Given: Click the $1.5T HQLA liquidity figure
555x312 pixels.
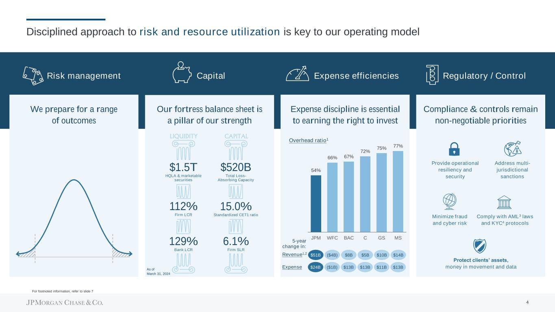Looking at the screenshot, I should (x=183, y=167).
